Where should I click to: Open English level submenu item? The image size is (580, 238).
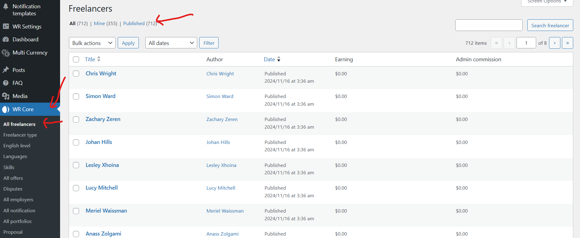[17, 145]
